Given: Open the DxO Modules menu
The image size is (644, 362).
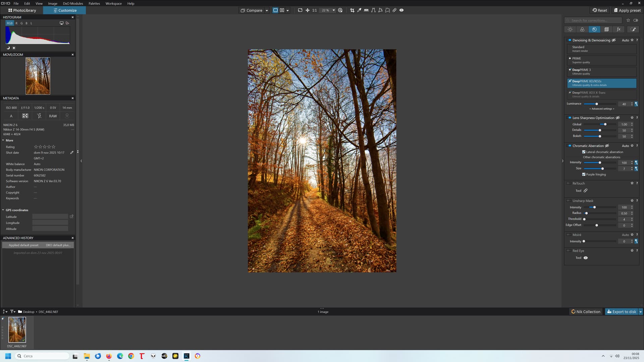Looking at the screenshot, I should [73, 3].
